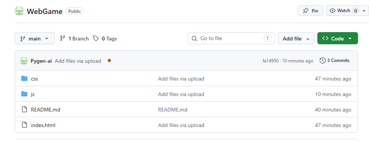Image resolution: width=369 pixels, height=141 pixels.
Task: Expand the green Code dropdown button
Action: coord(337,39)
